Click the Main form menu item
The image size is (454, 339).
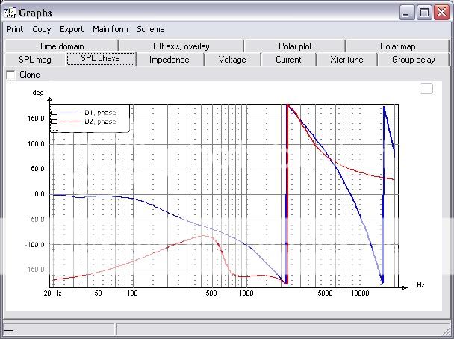(x=111, y=30)
